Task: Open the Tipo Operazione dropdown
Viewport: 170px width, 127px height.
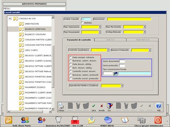Action: coord(100,27)
